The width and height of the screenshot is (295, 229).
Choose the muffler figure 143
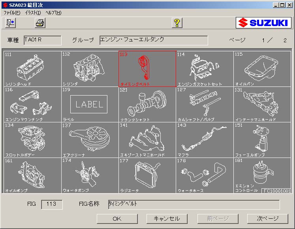coord(205,140)
